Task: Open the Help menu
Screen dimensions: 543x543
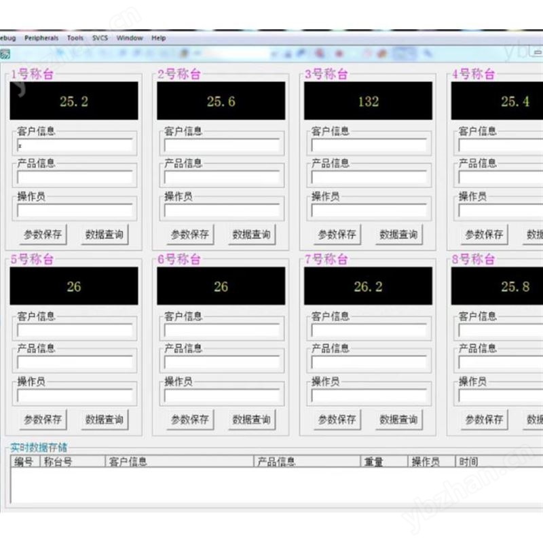Action: pyautogui.click(x=158, y=38)
